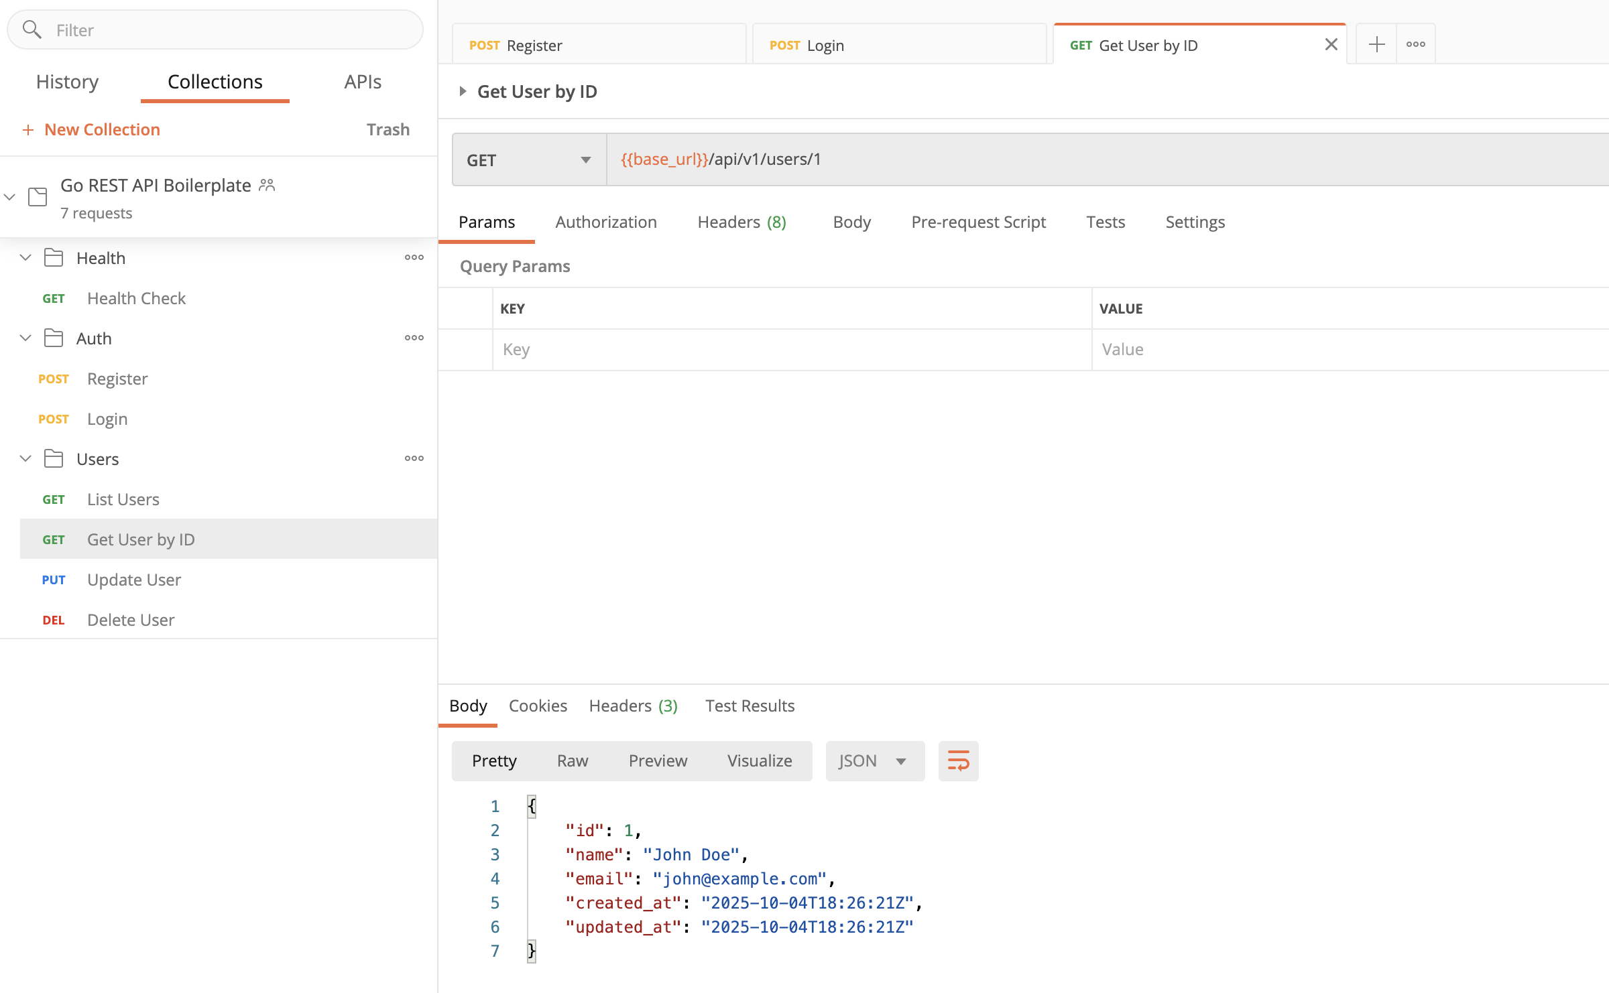The height and width of the screenshot is (993, 1609).
Task: Open Health folder more options menu
Action: [414, 257]
